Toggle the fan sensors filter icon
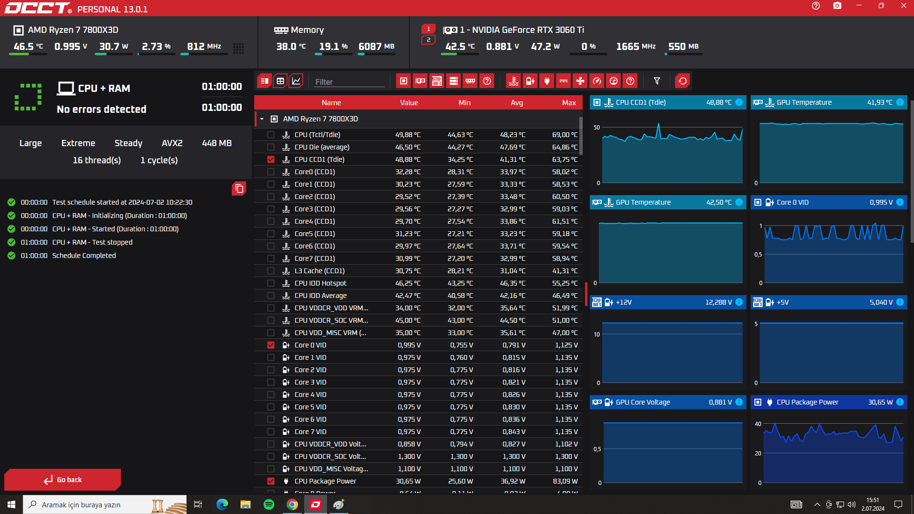This screenshot has height=514, width=914. 580,81
